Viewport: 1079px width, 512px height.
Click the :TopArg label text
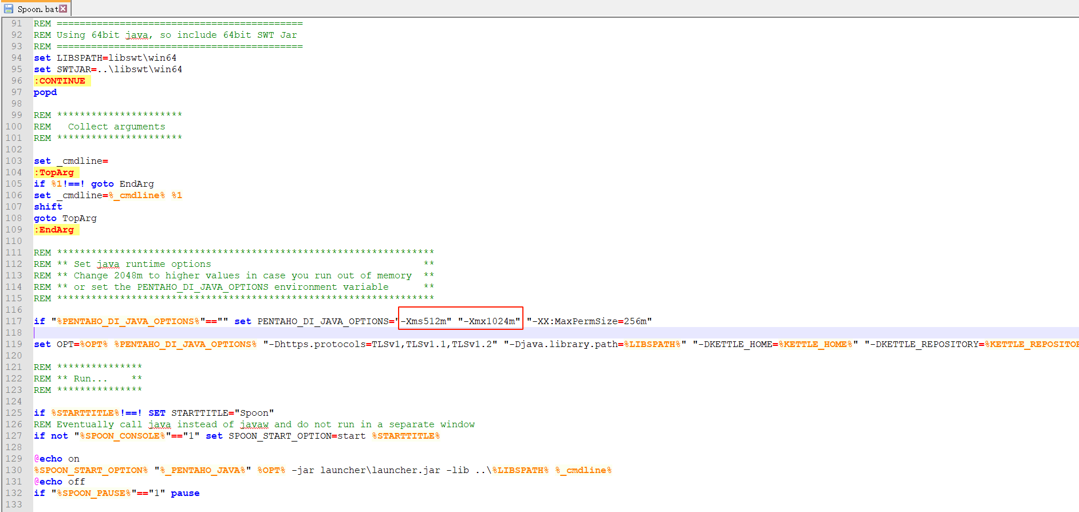pyautogui.click(x=56, y=172)
